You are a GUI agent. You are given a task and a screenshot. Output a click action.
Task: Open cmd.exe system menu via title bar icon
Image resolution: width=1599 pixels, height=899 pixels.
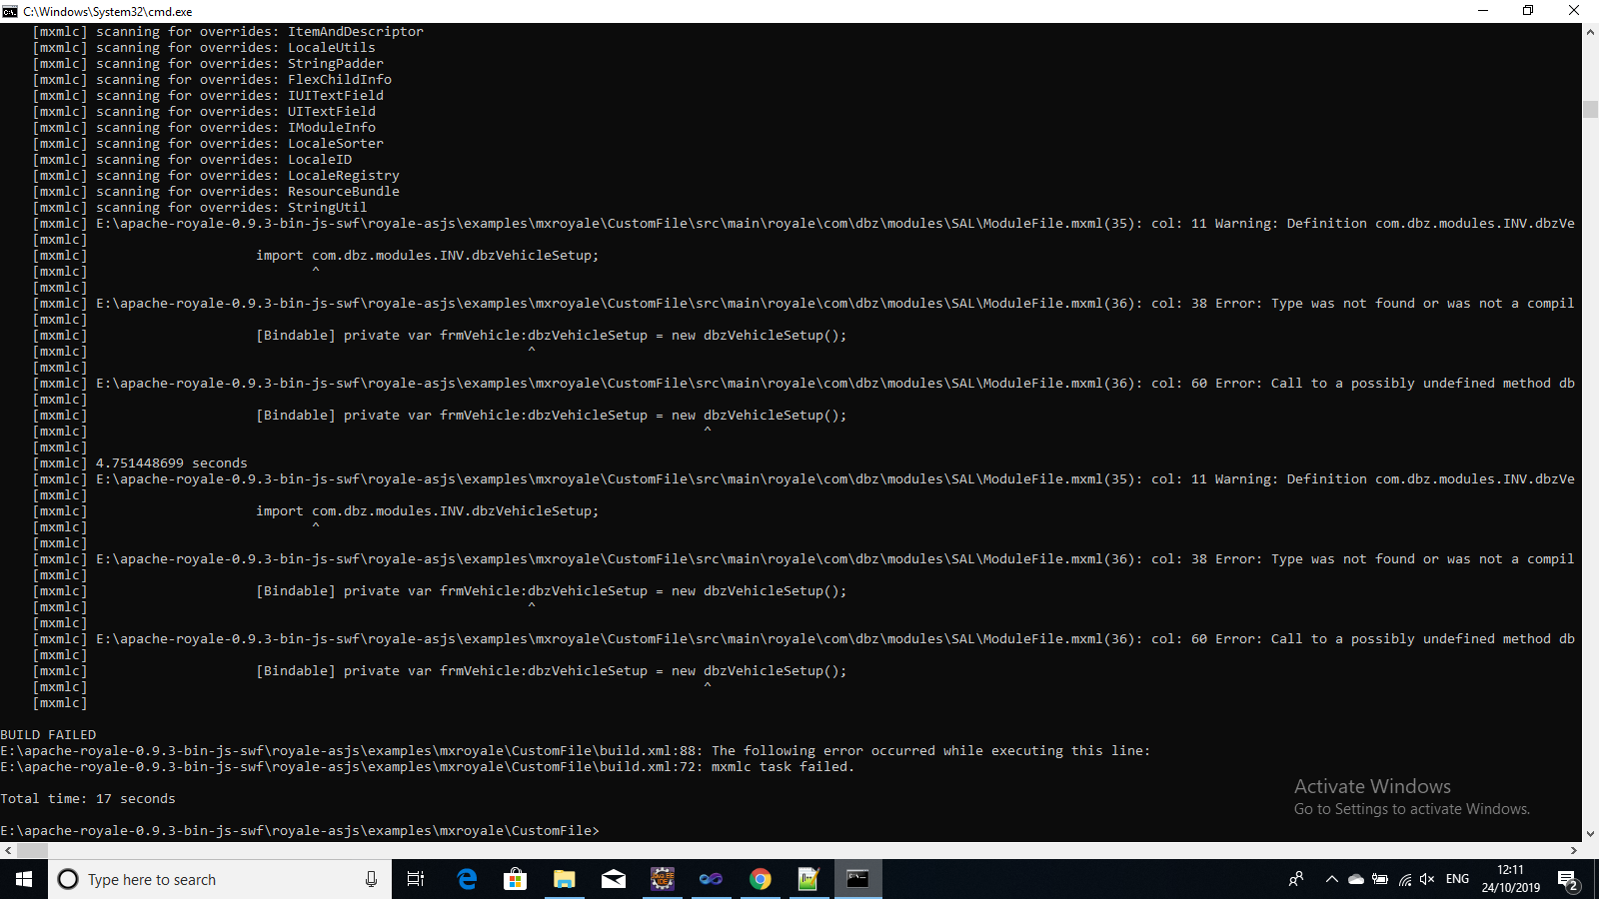click(x=11, y=11)
